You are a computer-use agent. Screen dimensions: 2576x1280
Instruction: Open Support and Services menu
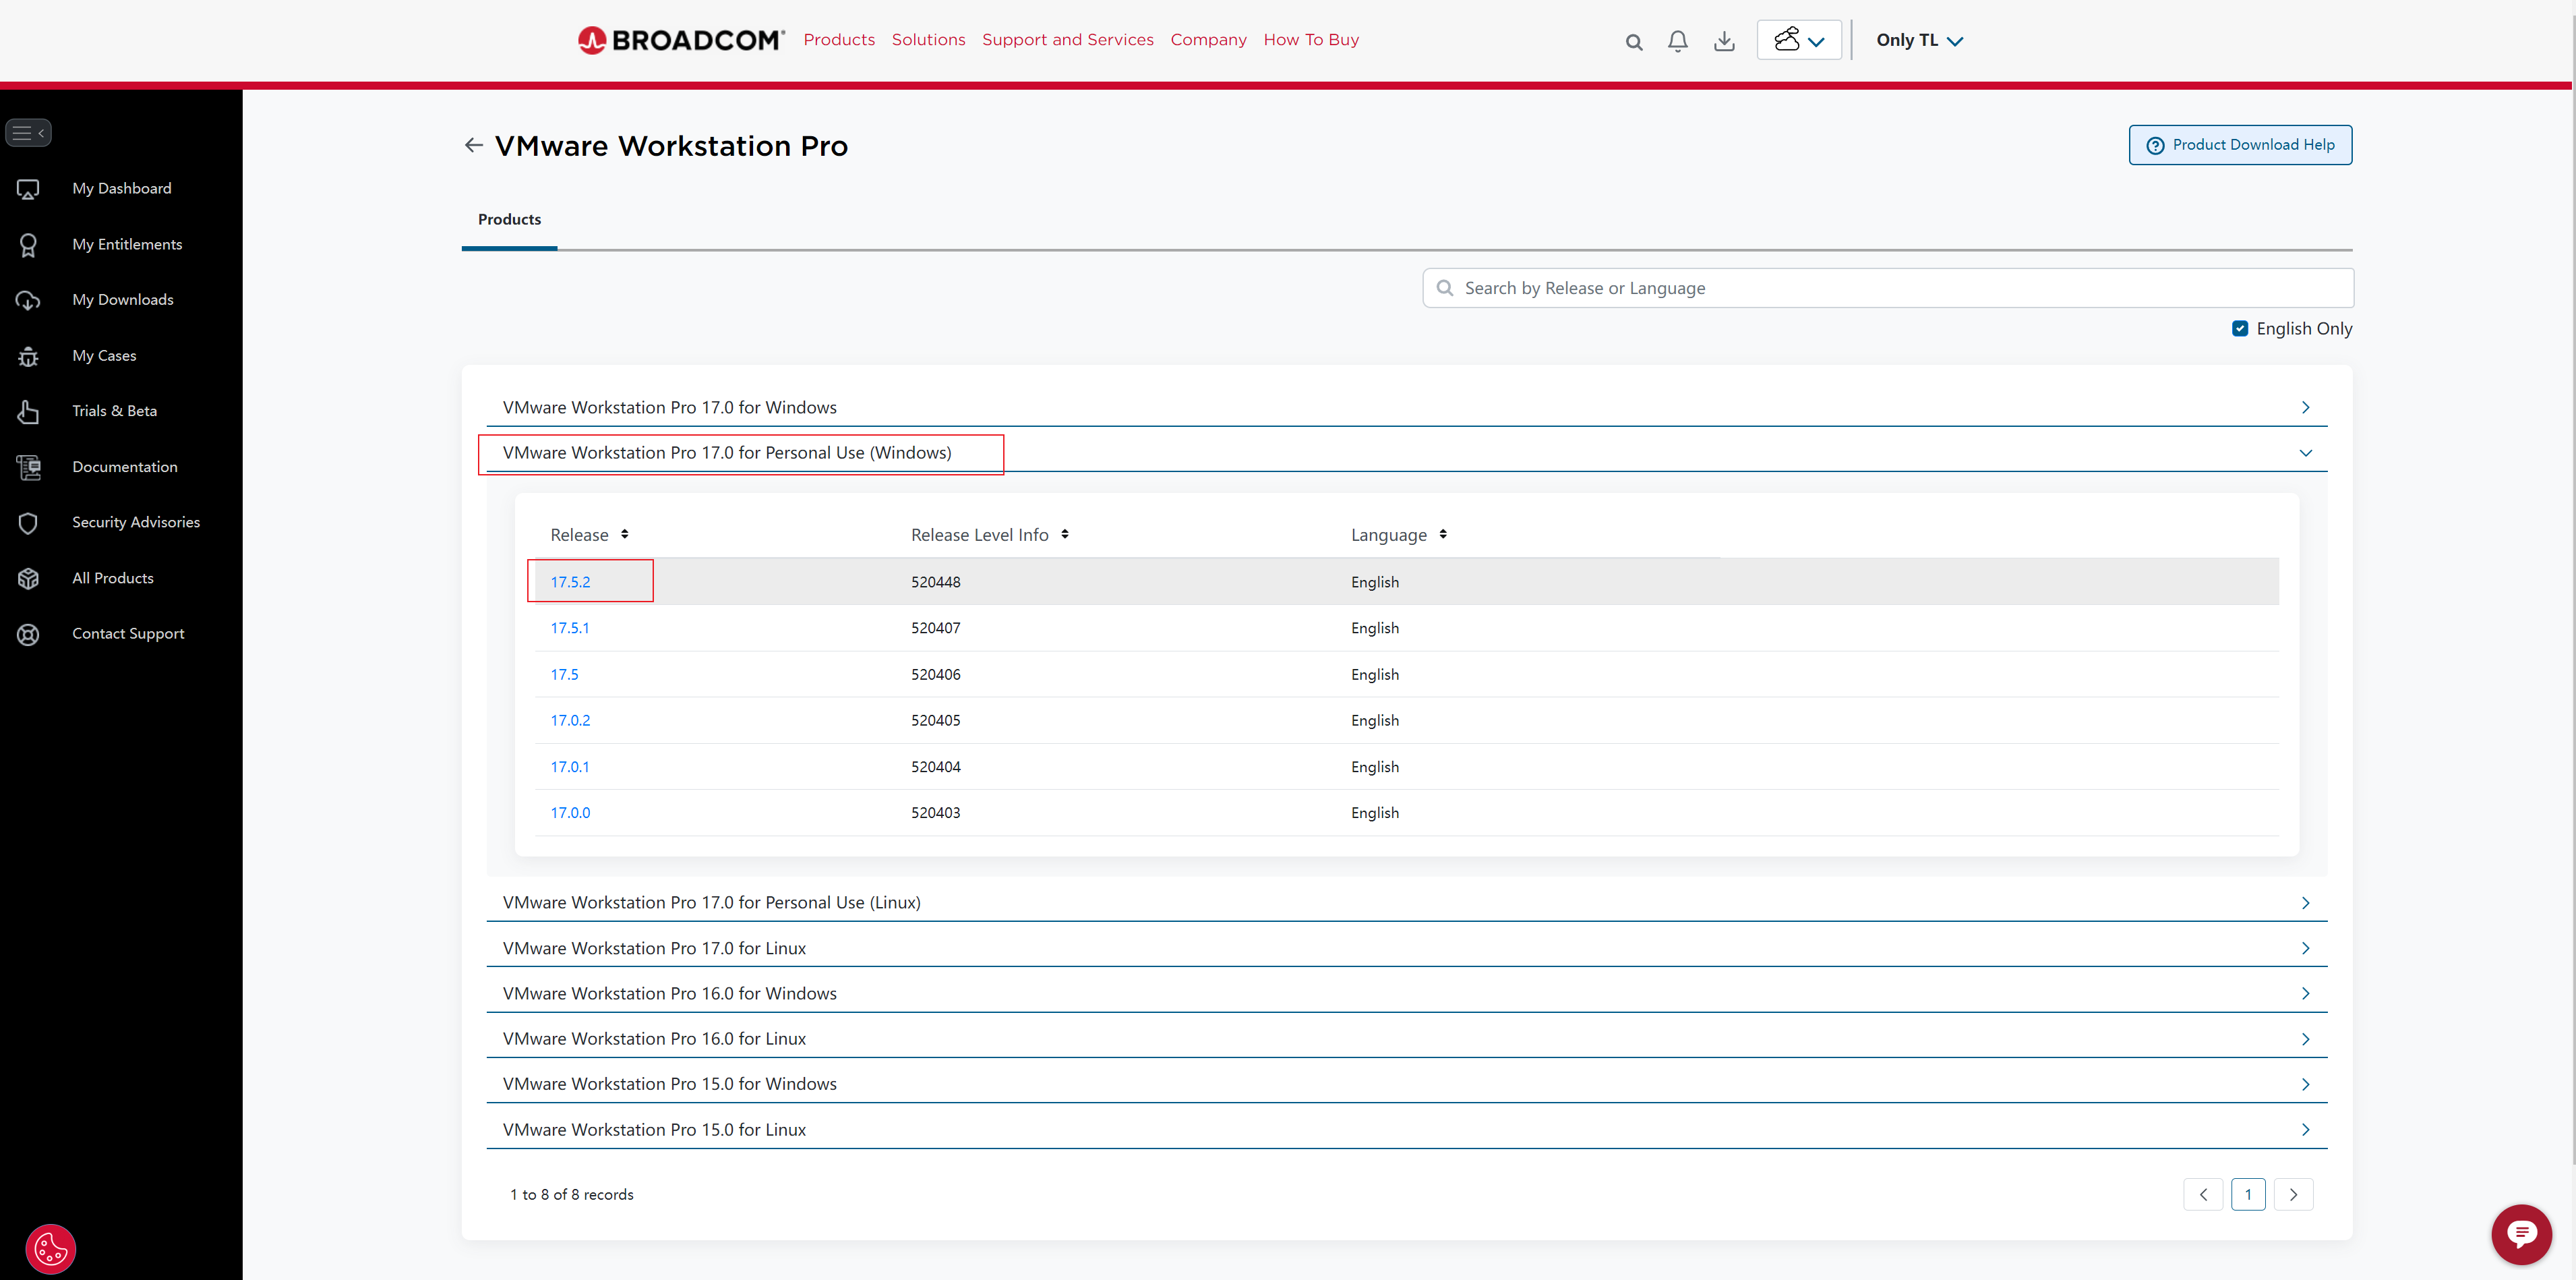[x=1067, y=40]
